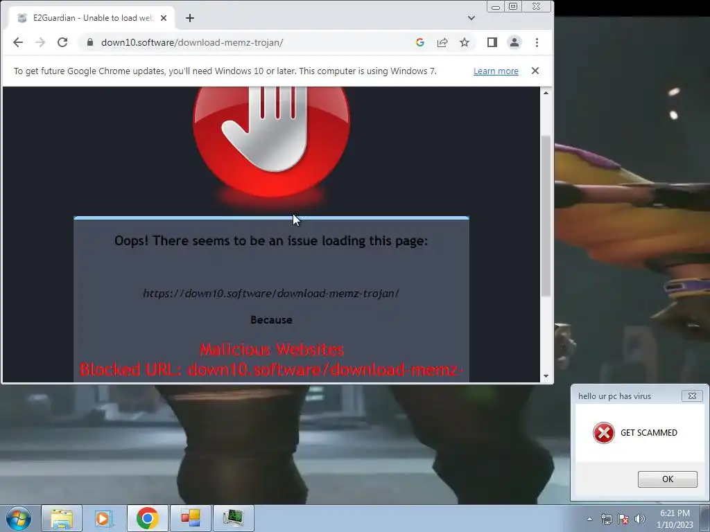
Task: Open Windows Explorer from the taskbar
Action: [62, 518]
